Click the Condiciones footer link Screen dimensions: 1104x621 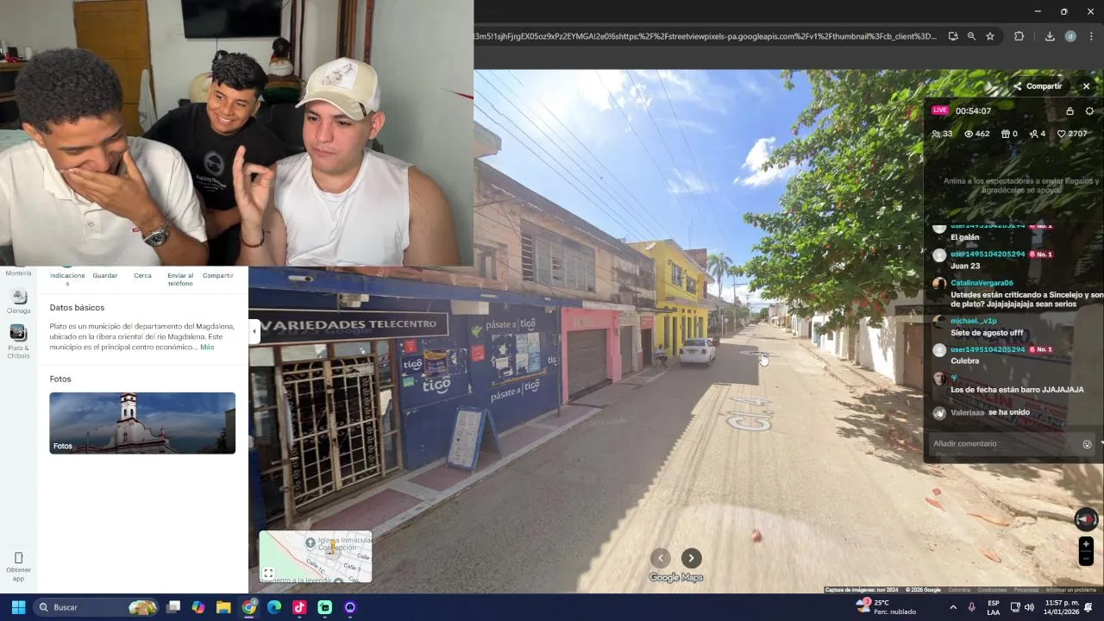[992, 590]
